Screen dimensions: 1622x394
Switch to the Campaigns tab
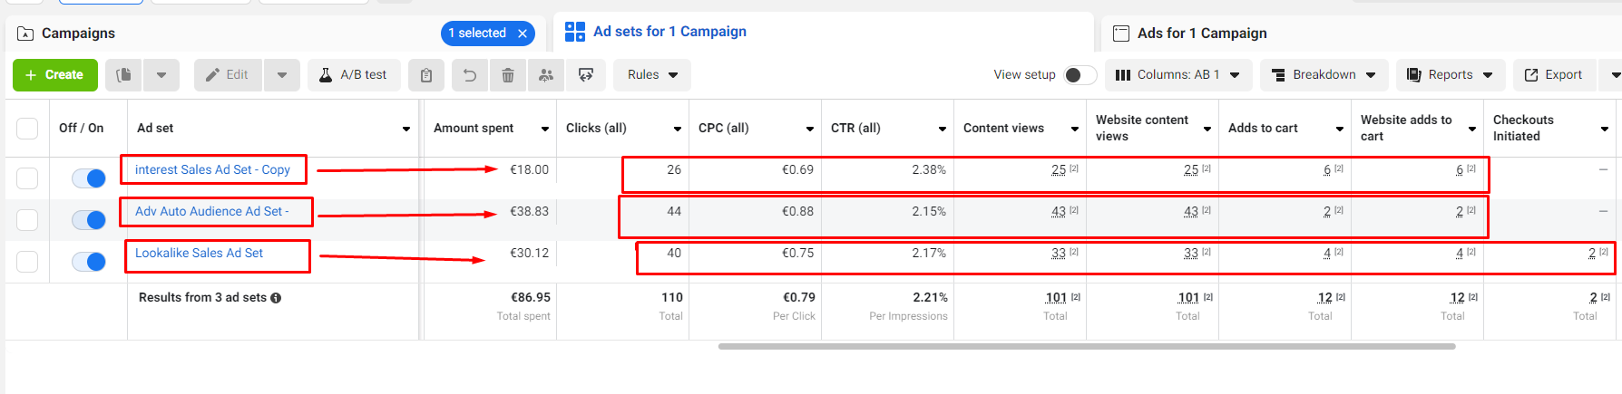click(78, 34)
